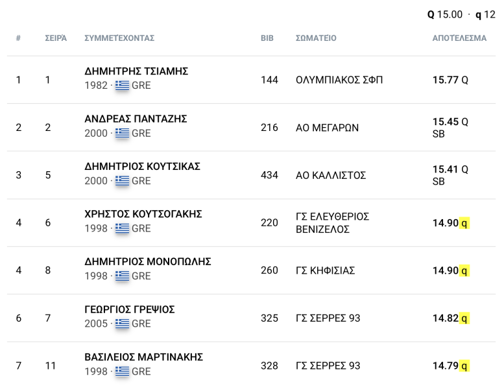Open athlete ΑΝΔΡΕΑΣ ΠΑΝΤΑΖΗΣ profile
504x389 pixels.
136,119
